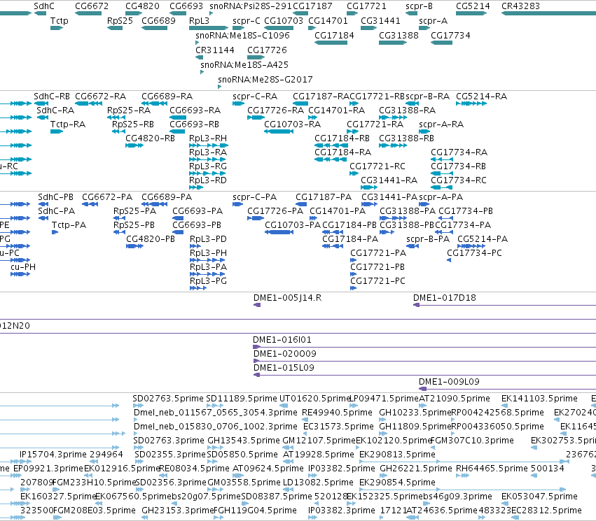Select the SdhC-PB protein label
Screen dimensions: 596x521
tap(55, 197)
